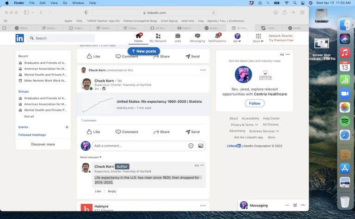
Task: Open the Statista life expectancy article link
Action: 159,101
